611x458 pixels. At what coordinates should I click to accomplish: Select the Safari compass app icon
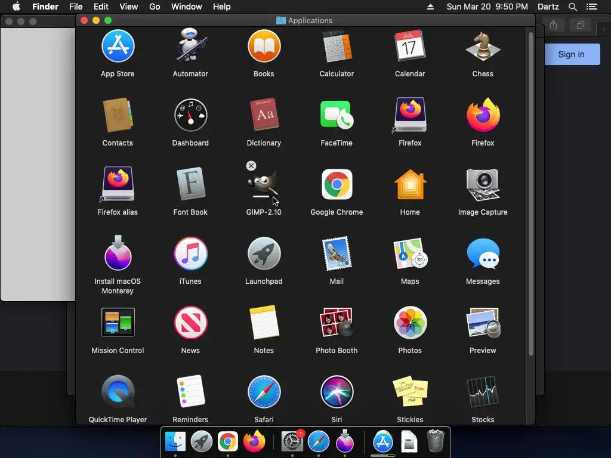(x=264, y=392)
